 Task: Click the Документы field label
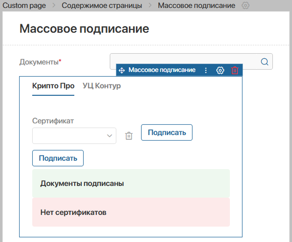[40, 62]
